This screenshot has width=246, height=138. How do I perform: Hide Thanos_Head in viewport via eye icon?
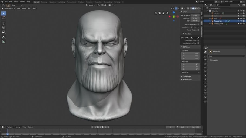[x=241, y=24]
